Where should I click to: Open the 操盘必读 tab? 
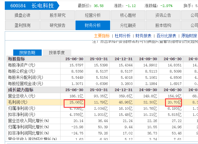[x=22, y=15]
